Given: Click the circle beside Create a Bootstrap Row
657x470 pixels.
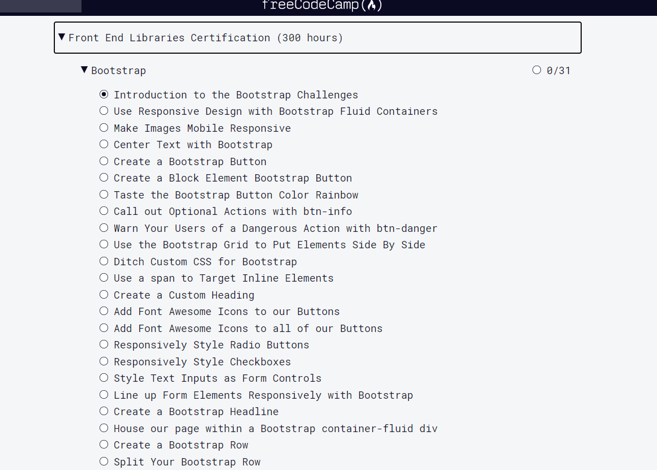Looking at the screenshot, I should pyautogui.click(x=104, y=445).
